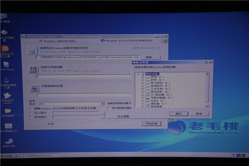Click the diamond icon beside Windows Vista tab
The height and width of the screenshot is (166, 249).
click(165, 41)
